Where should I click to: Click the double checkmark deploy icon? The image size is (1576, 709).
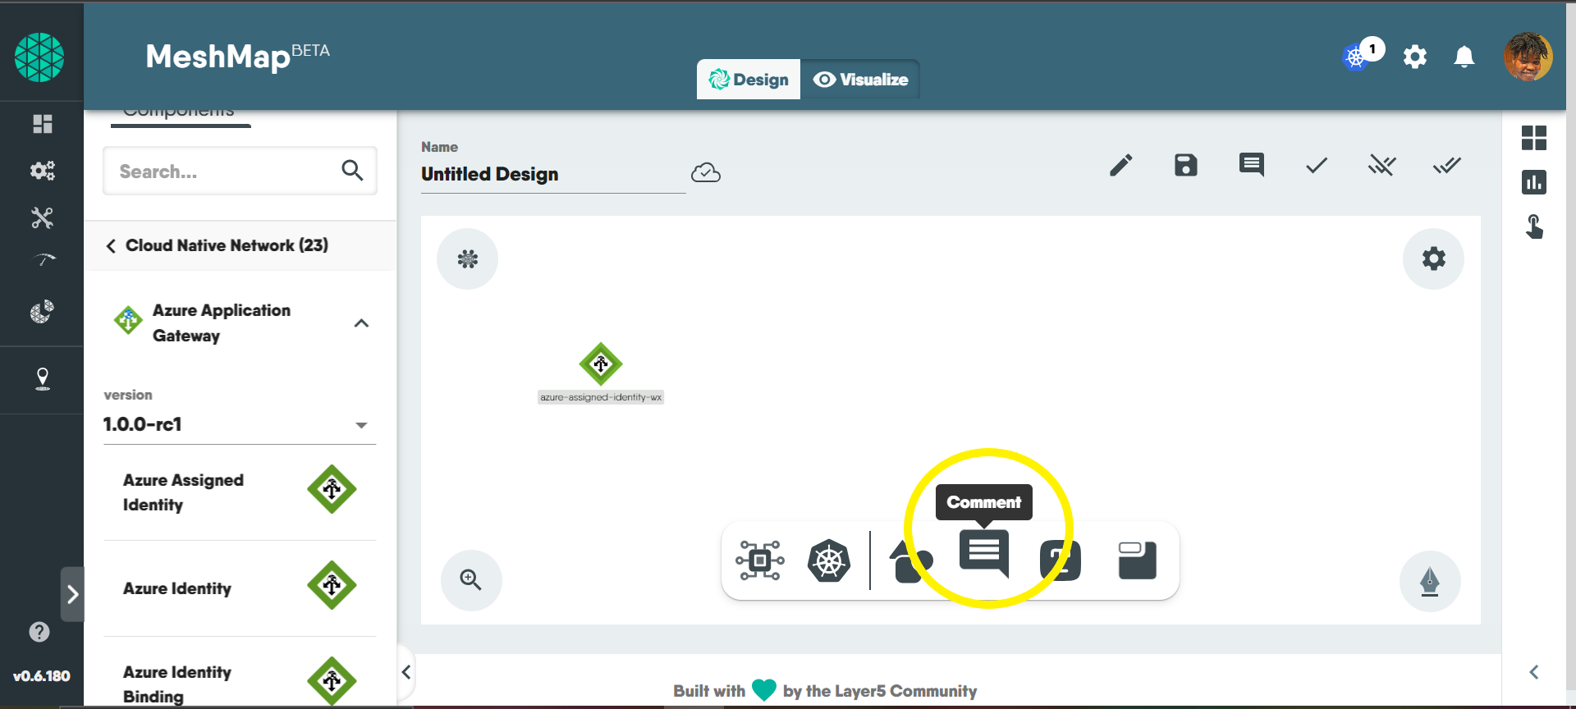tap(1446, 166)
